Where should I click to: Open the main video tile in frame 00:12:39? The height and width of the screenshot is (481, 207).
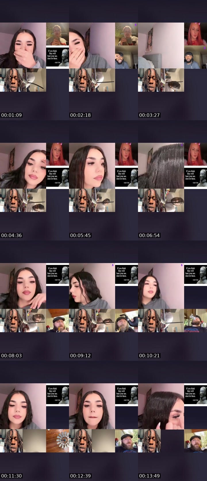(x=92, y=406)
